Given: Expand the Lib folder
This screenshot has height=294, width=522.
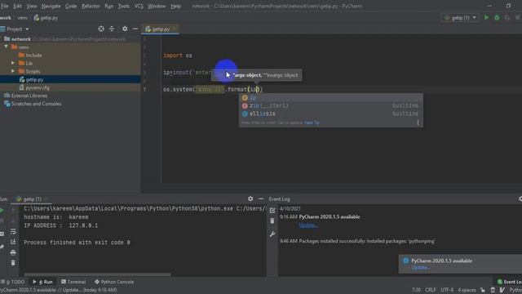Looking at the screenshot, I should [x=13, y=63].
